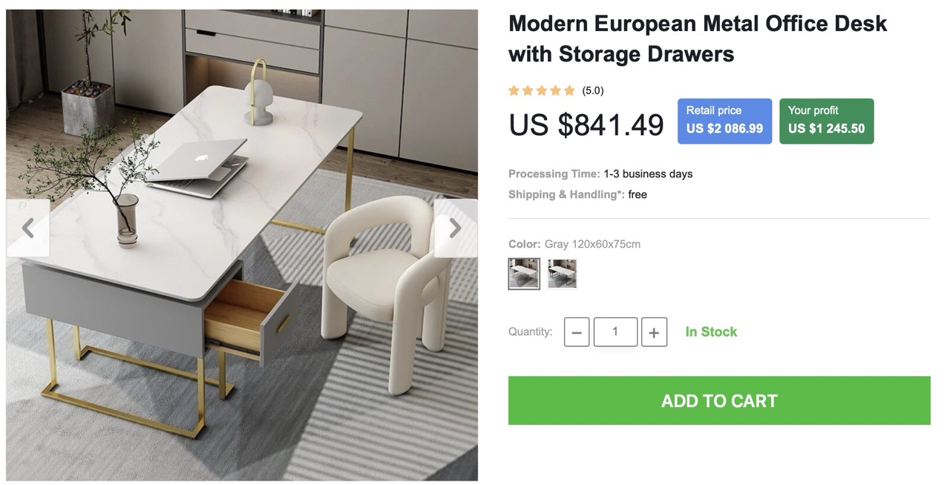The width and height of the screenshot is (950, 485).
Task: Click the green Your profit badge
Action: click(826, 120)
